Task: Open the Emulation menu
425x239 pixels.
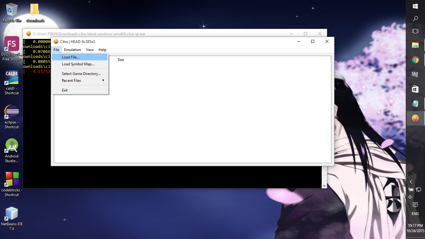Action: pos(72,50)
